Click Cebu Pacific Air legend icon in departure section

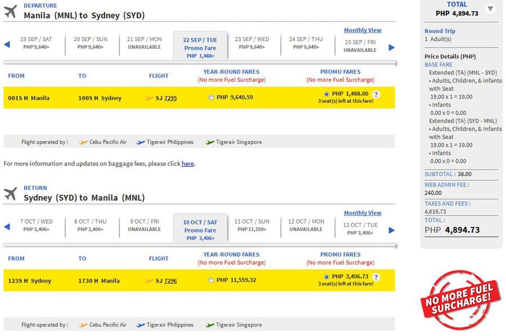83,142
